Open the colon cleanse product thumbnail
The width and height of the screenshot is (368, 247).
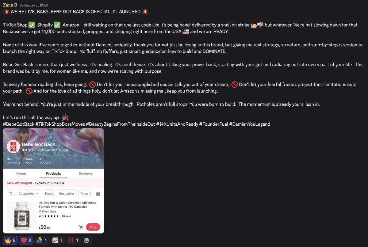[x=21, y=216]
